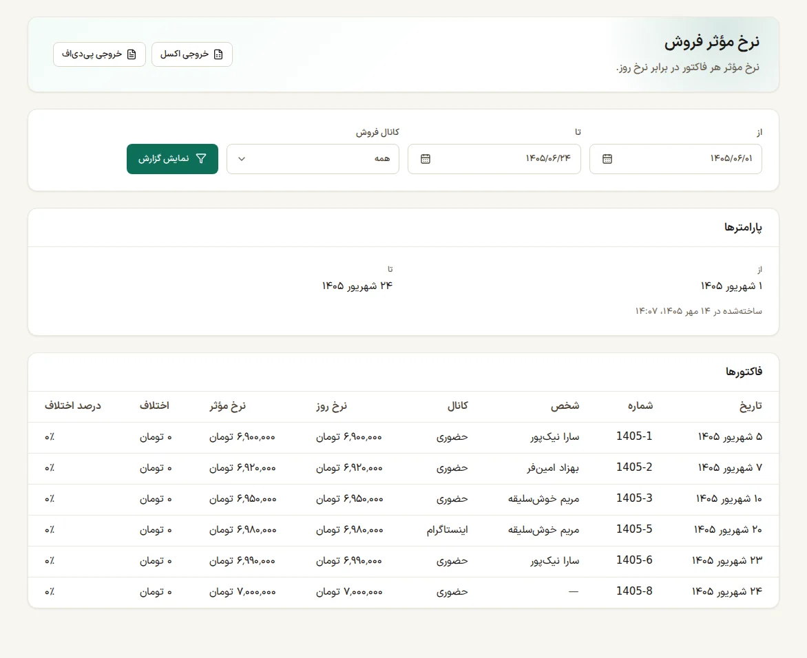Click daily rate ۶,۹۰۰,۰۰۰ تومان cell

(x=349, y=437)
